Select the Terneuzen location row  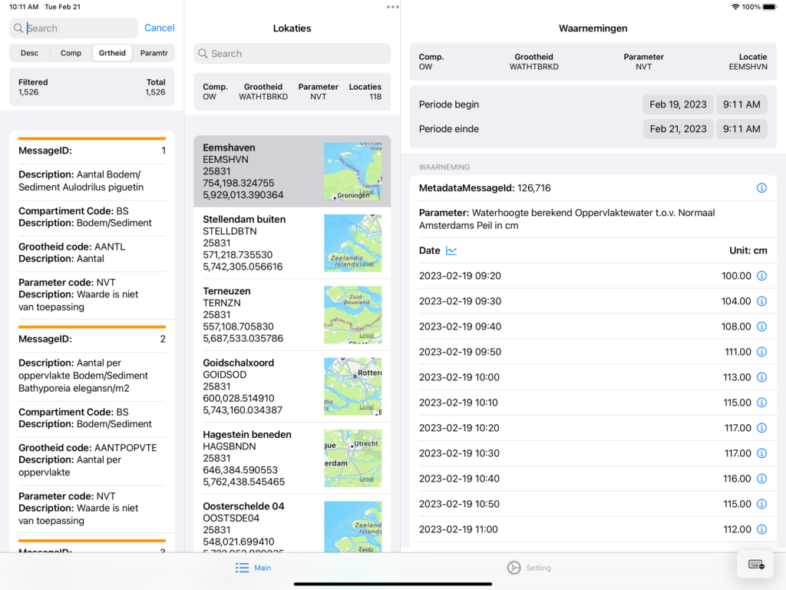[x=257, y=315]
